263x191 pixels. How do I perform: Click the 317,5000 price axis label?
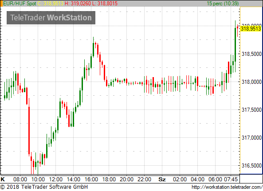251,110
